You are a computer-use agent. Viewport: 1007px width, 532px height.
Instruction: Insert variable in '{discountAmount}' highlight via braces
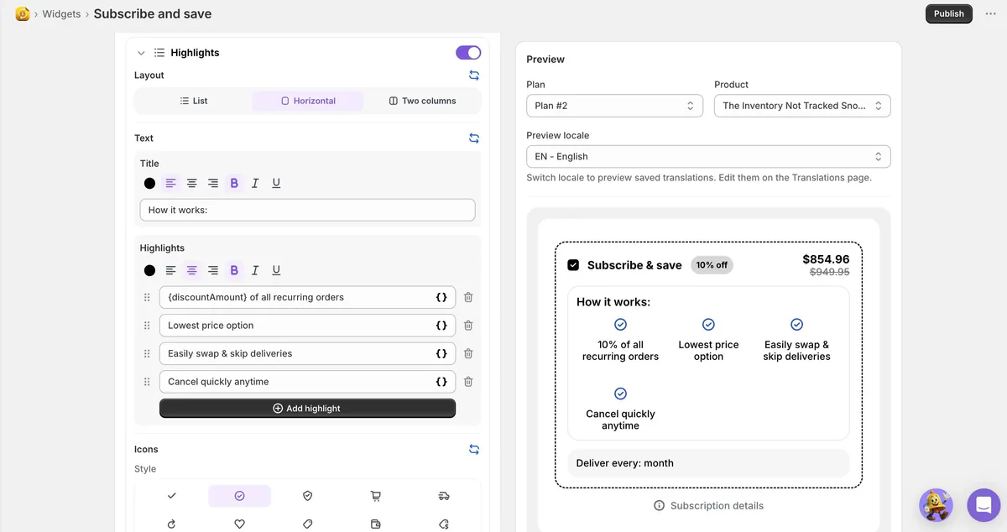pyautogui.click(x=441, y=297)
